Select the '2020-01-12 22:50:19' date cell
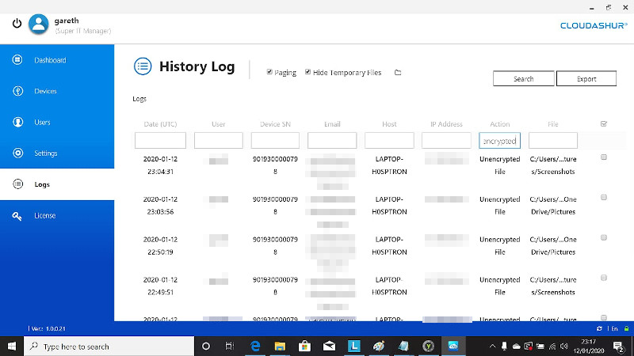634x356 pixels. 160,245
